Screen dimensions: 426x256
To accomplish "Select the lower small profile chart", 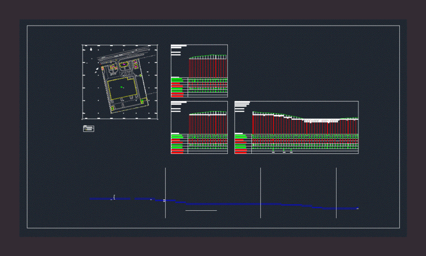I will coord(199,128).
